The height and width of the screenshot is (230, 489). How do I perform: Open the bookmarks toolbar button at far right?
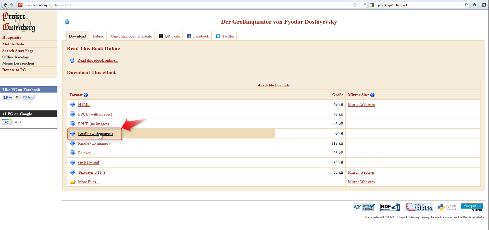[x=484, y=5]
